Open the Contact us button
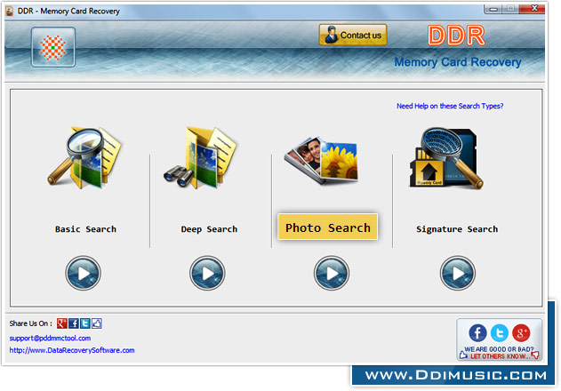The width and height of the screenshot is (561, 391). [353, 35]
